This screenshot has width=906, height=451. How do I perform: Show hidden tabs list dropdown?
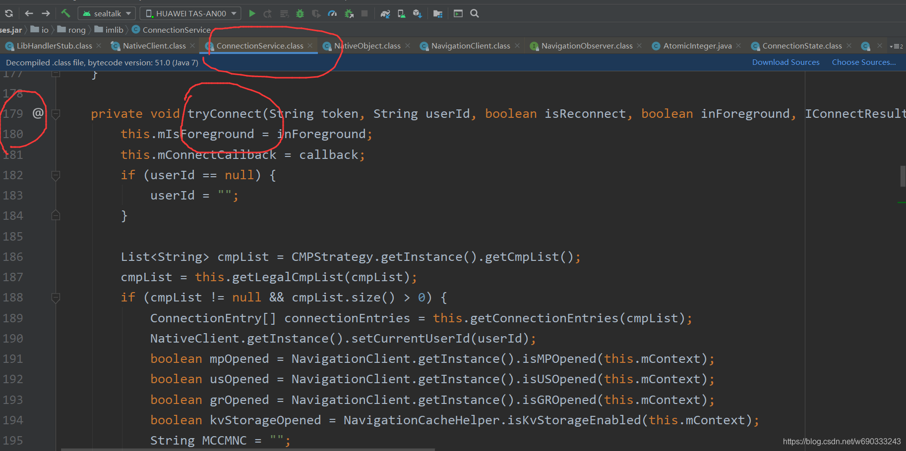pyautogui.click(x=897, y=46)
